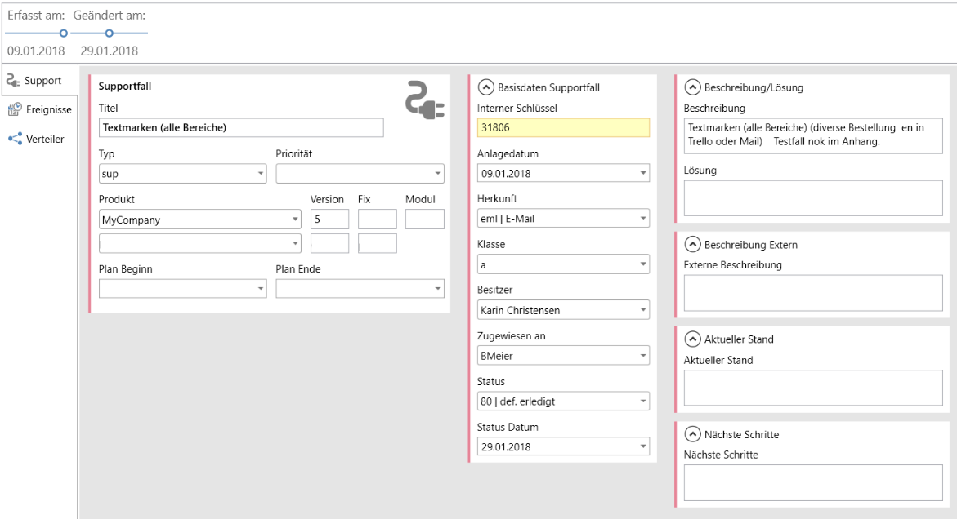Click the Verteiler share icon
This screenshot has width=957, height=519.
coord(15,139)
